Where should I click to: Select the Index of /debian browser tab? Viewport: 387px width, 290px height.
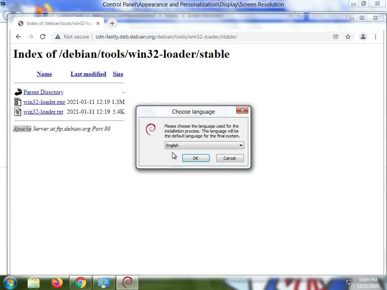coord(59,23)
